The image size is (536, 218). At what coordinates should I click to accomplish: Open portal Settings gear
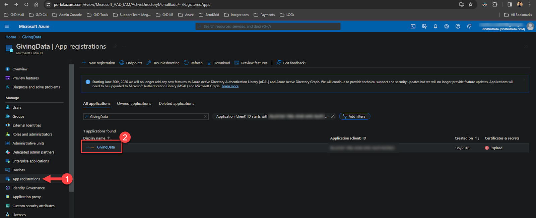coord(447,26)
